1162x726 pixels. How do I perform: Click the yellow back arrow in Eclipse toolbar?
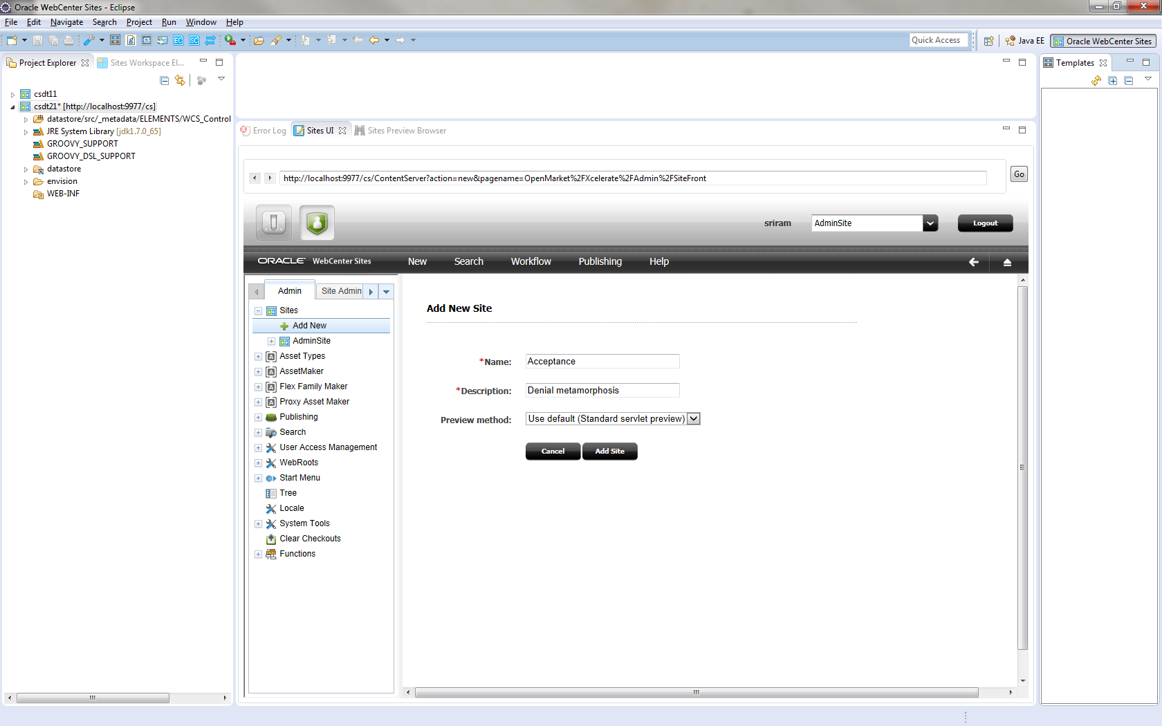pyautogui.click(x=374, y=40)
